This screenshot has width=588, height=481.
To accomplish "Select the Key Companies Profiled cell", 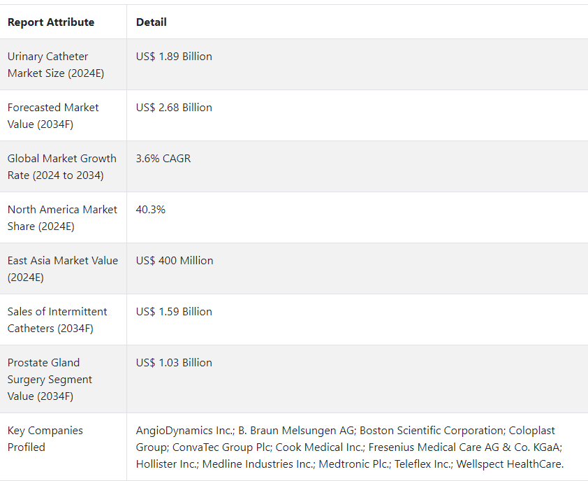I will [x=45, y=438].
